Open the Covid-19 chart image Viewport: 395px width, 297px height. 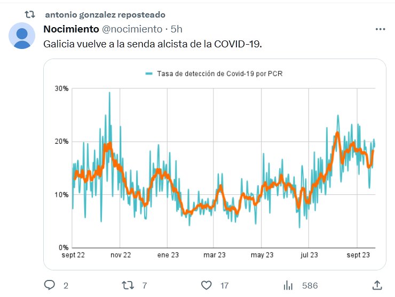pos(215,165)
